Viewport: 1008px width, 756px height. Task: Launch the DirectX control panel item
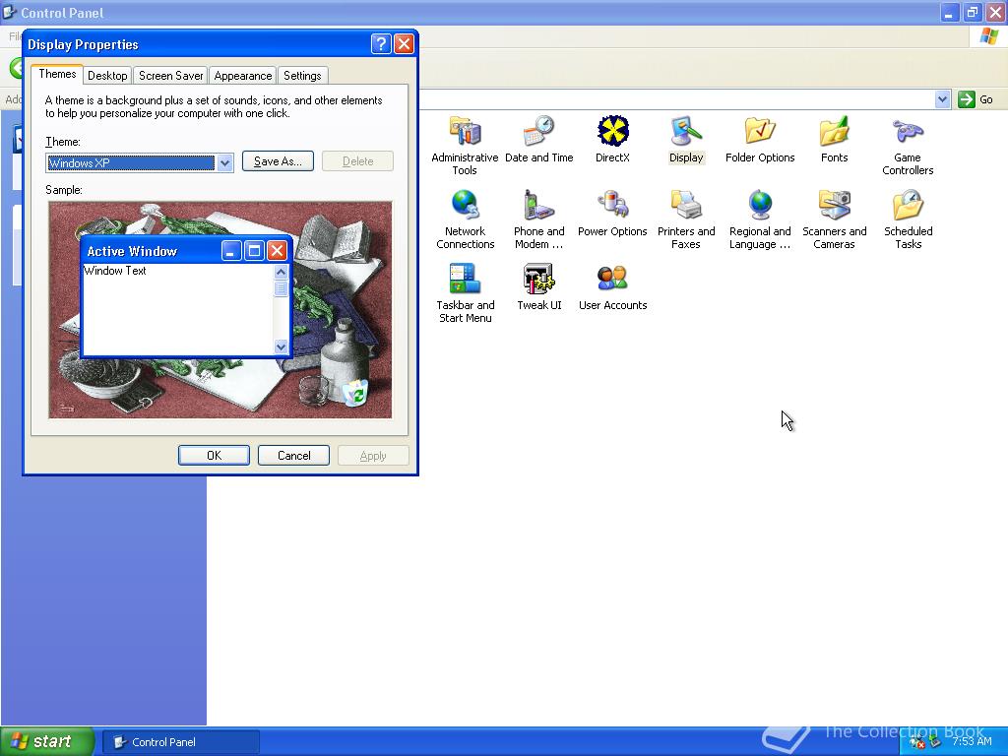[x=612, y=139]
